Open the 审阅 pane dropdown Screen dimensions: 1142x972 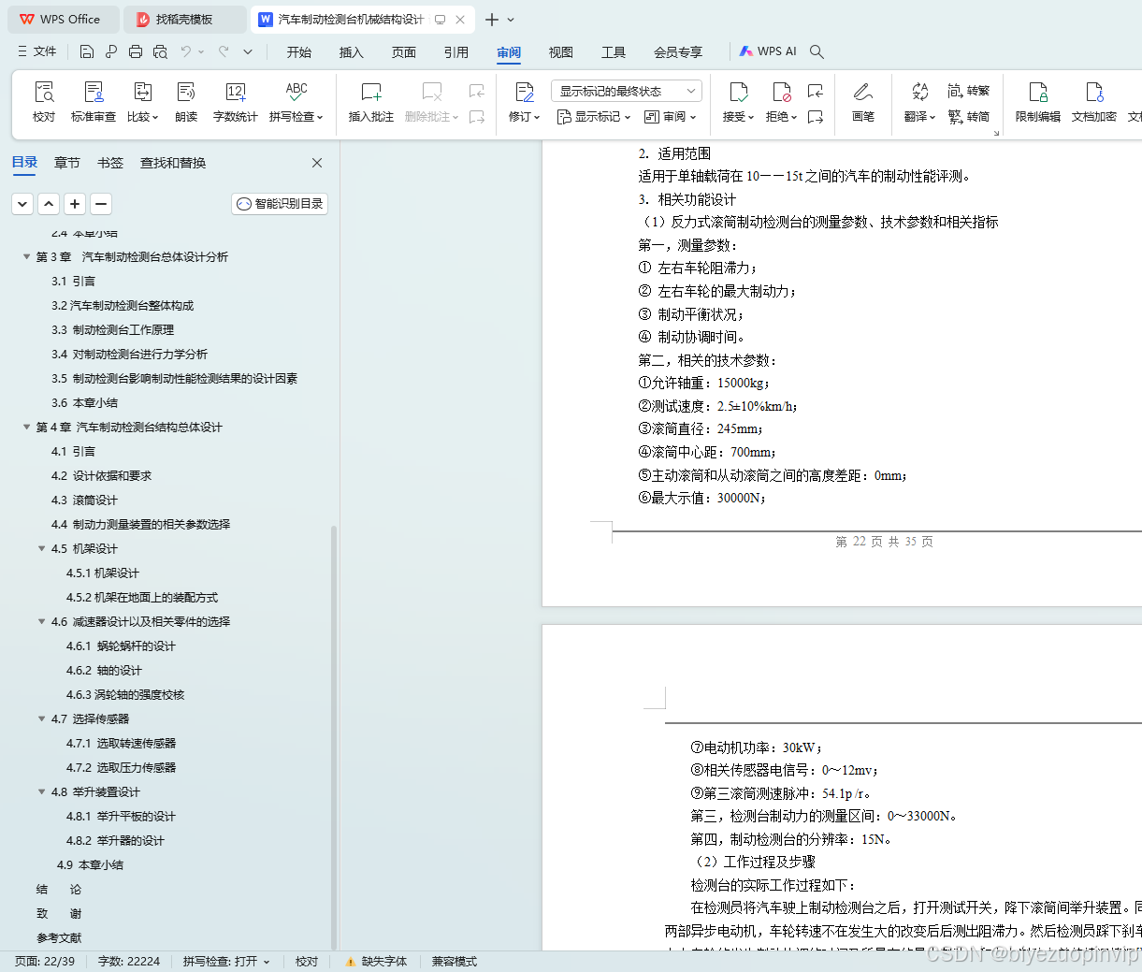[x=671, y=117]
